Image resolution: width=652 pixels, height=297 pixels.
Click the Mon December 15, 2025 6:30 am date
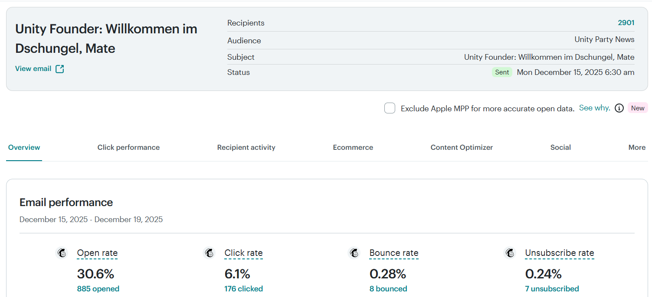(x=576, y=72)
